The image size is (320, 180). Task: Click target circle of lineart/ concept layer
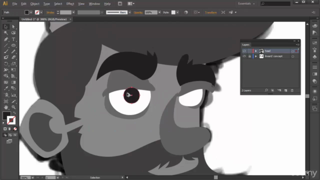pyautogui.click(x=292, y=56)
